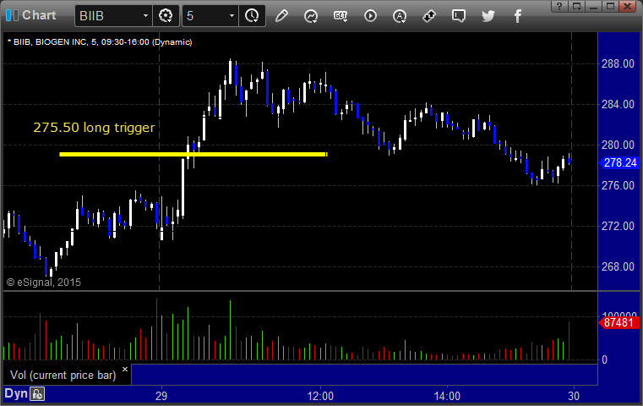Image resolution: width=643 pixels, height=406 pixels.
Task: Click the 278.24 current price marker
Action: pos(618,163)
